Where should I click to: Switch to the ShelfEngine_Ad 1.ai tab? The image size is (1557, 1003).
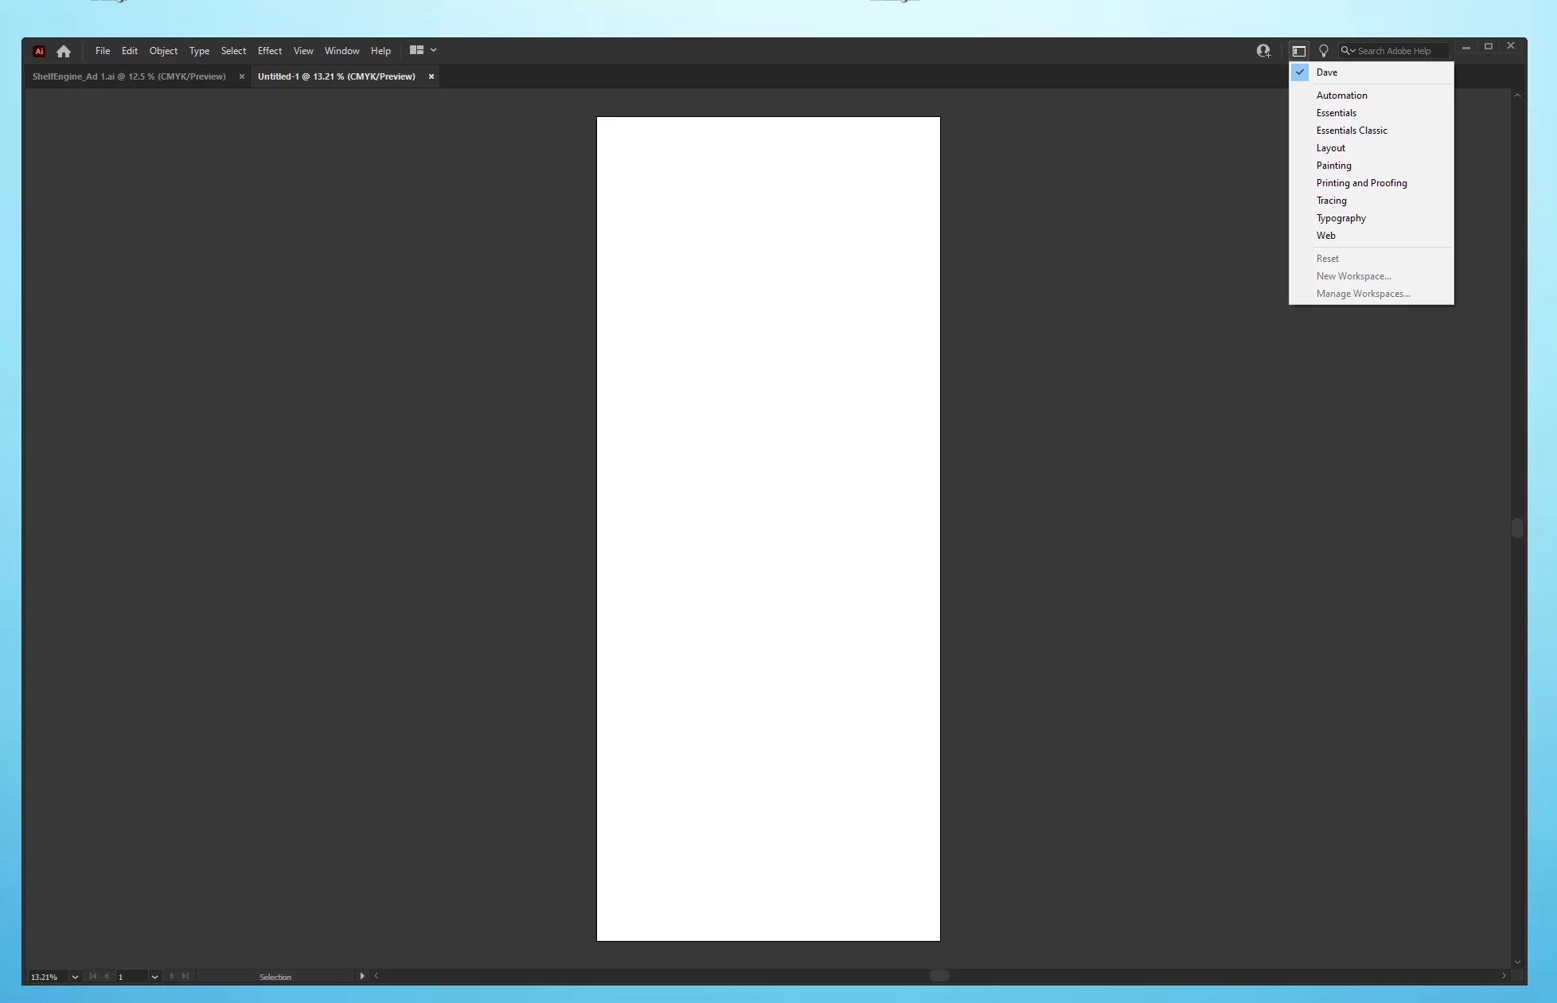click(129, 76)
